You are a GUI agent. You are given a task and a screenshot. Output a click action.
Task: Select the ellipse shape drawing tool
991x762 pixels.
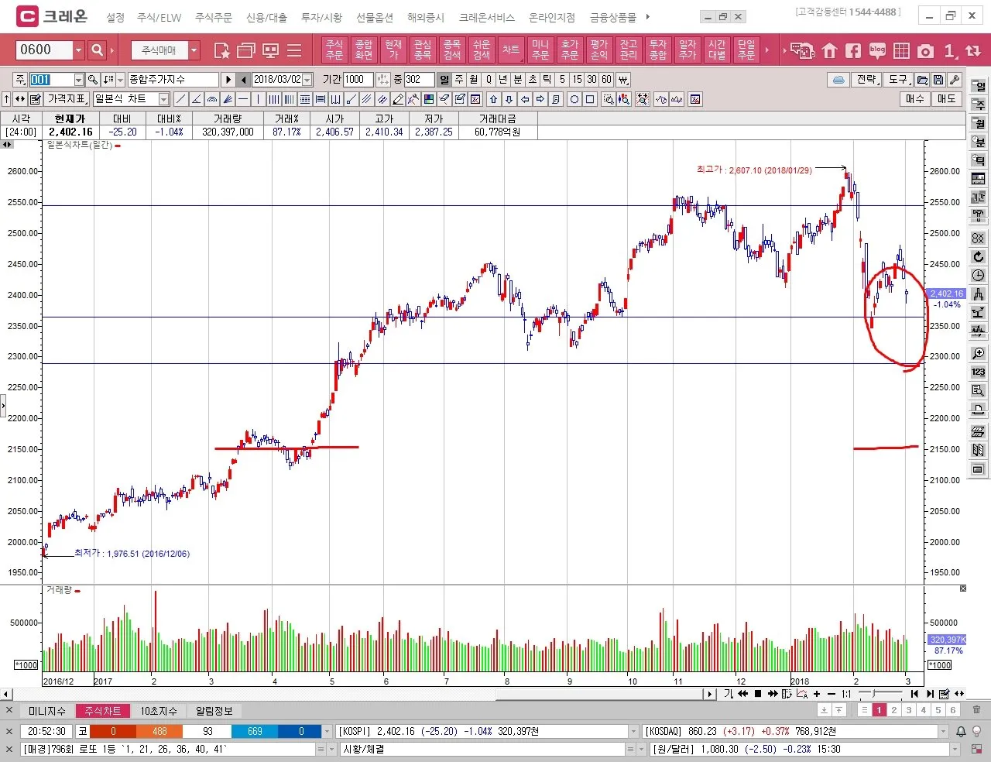click(574, 99)
